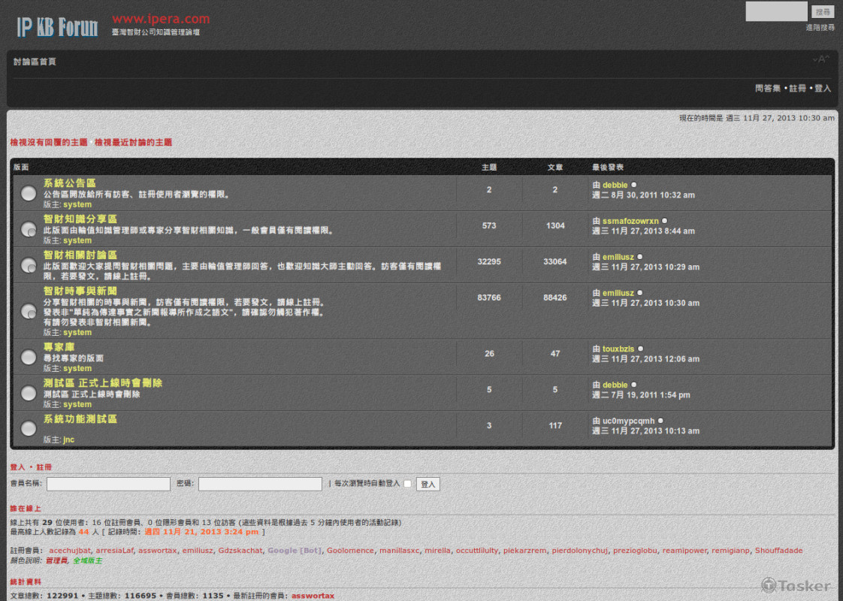Screen dimensions: 843x601
Task: Open latest post icon after emillusz in 智財時事與新聞
Action: 640,293
